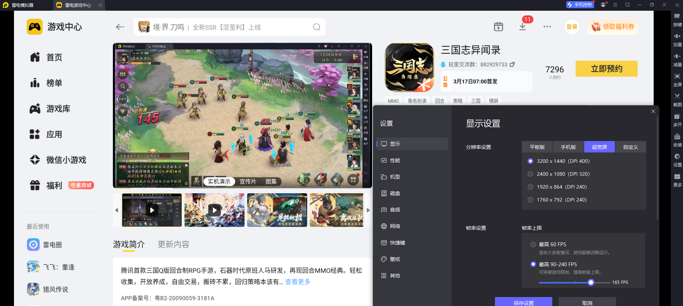Viewport: 683px width, 306px height.
Task: Close the 雷电游戏中心 tab
Action: point(100,5)
